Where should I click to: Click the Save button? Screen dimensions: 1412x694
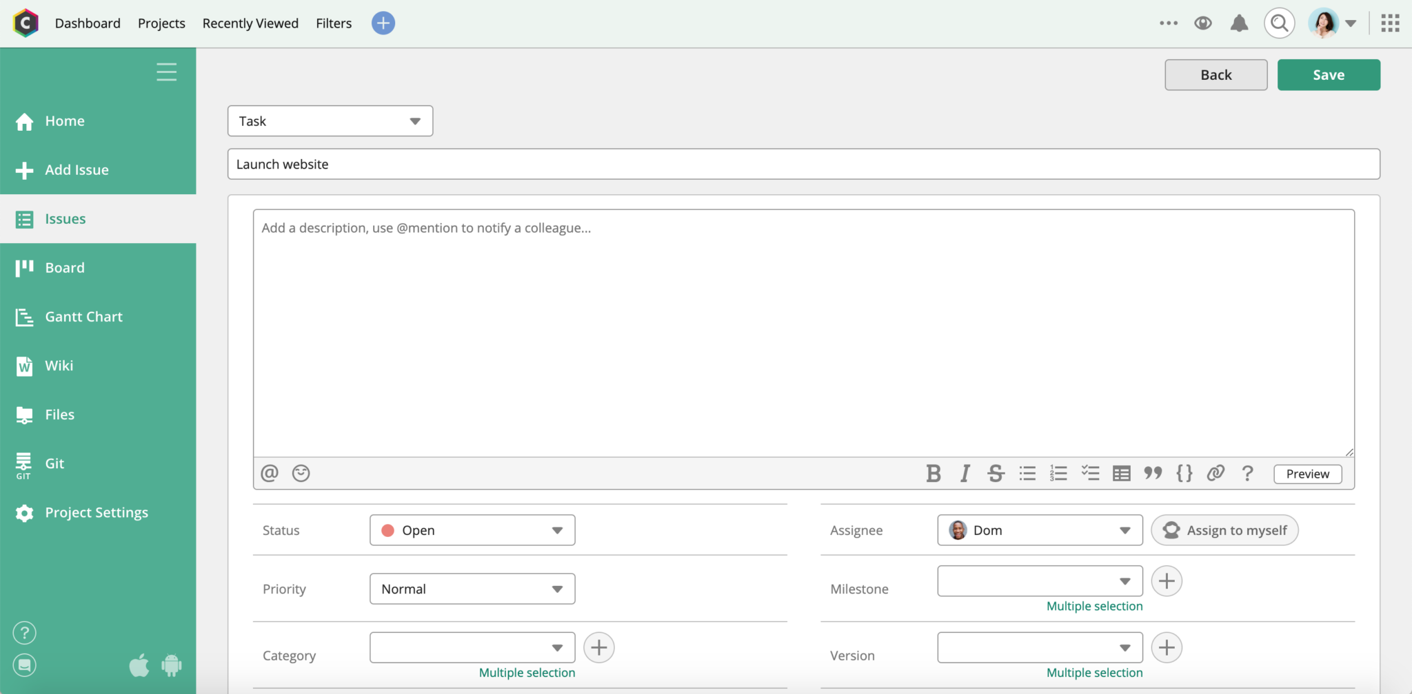(x=1328, y=75)
